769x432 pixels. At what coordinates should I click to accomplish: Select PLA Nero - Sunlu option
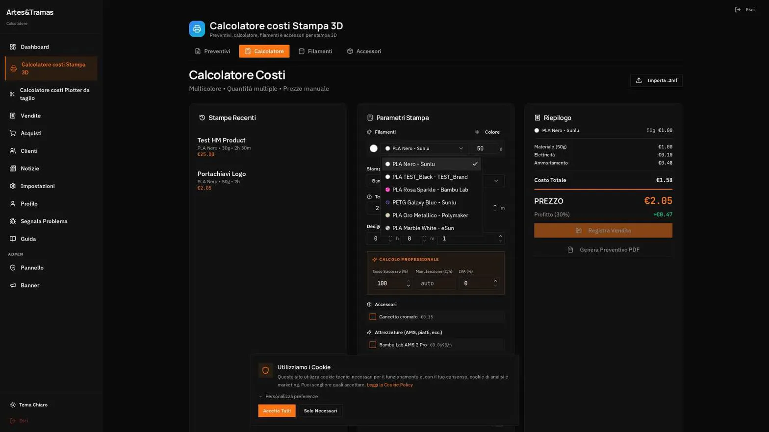point(431,164)
